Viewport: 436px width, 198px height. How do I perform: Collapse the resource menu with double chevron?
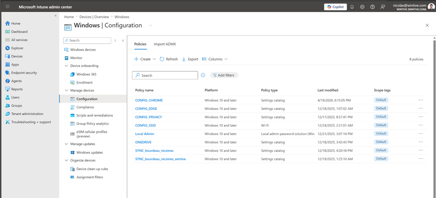pos(123,41)
